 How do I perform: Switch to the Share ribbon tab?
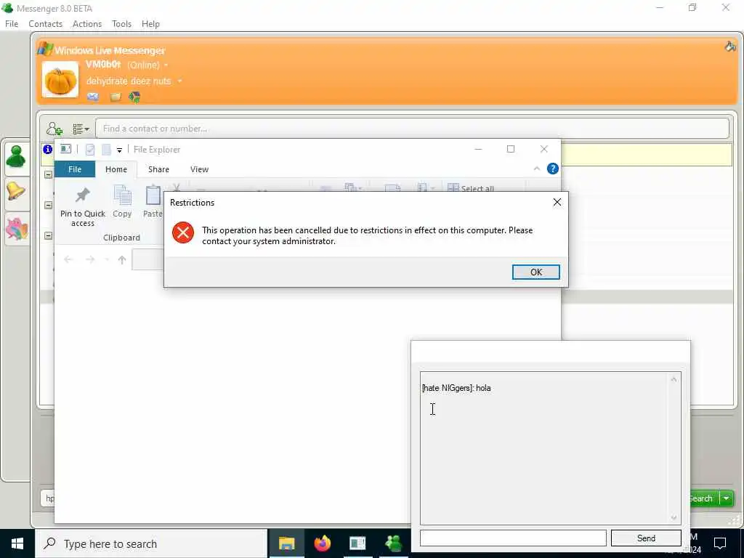pyautogui.click(x=158, y=169)
